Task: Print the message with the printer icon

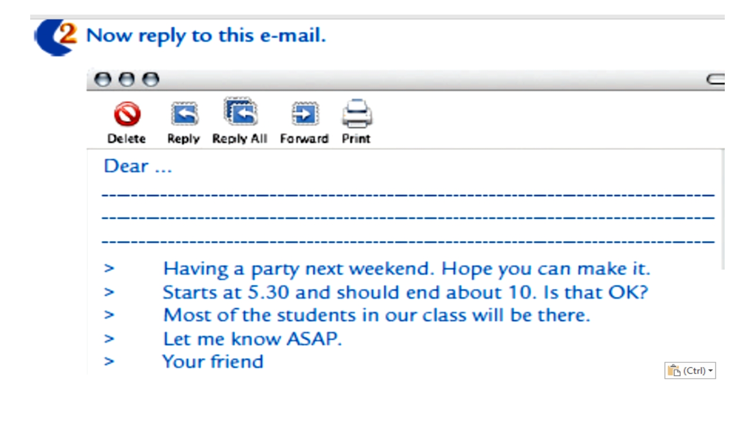Action: [357, 114]
